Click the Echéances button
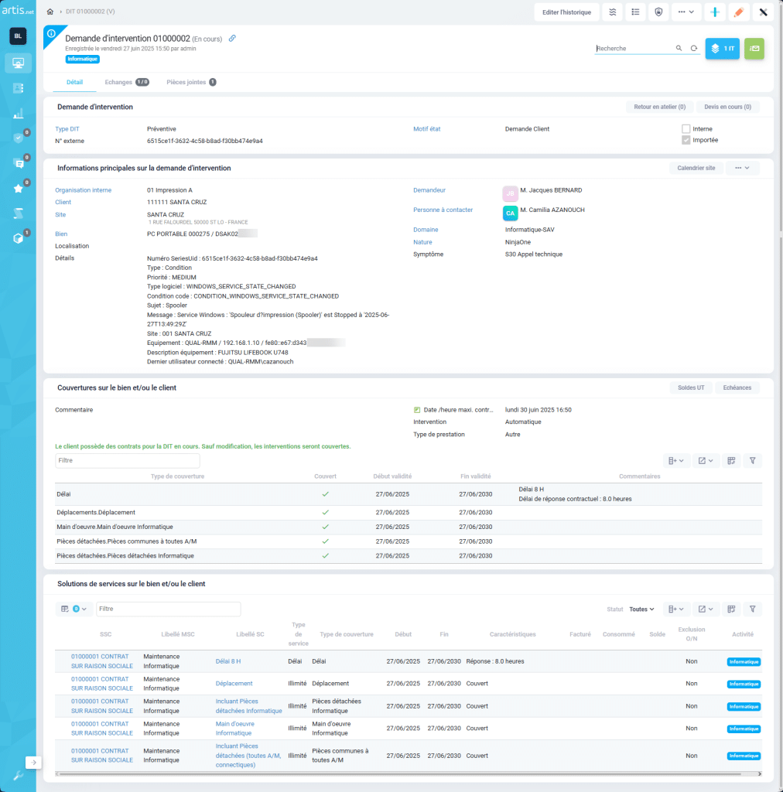 (x=737, y=387)
